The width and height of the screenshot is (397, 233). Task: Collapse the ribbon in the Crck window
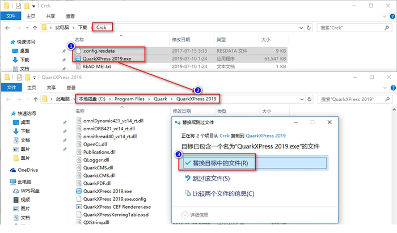point(384,16)
